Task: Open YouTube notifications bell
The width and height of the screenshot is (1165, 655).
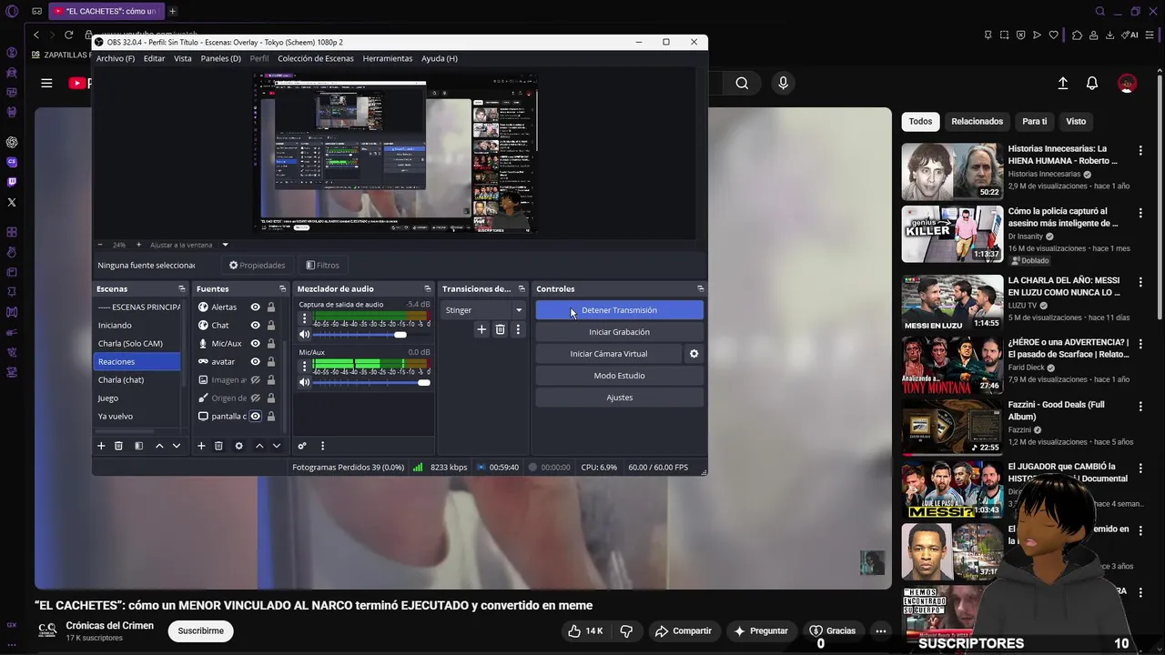Action: pos(1092,83)
